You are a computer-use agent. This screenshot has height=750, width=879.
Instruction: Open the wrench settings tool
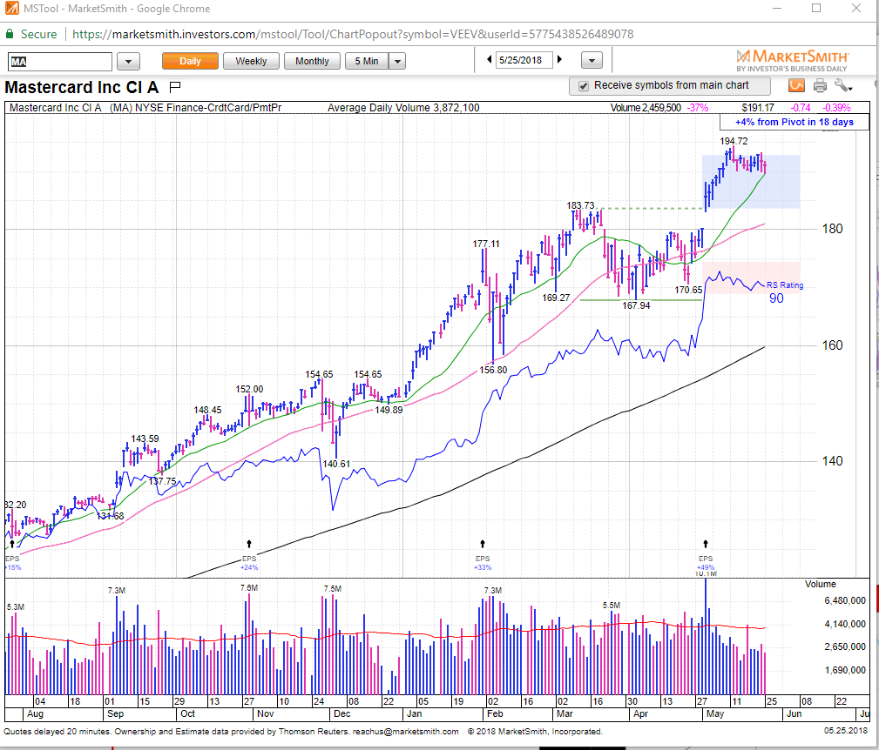pos(842,85)
